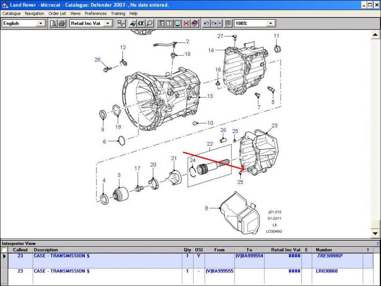Click callout 27 on the diagram
Viewport: 381px width, 286px height.
click(220, 36)
